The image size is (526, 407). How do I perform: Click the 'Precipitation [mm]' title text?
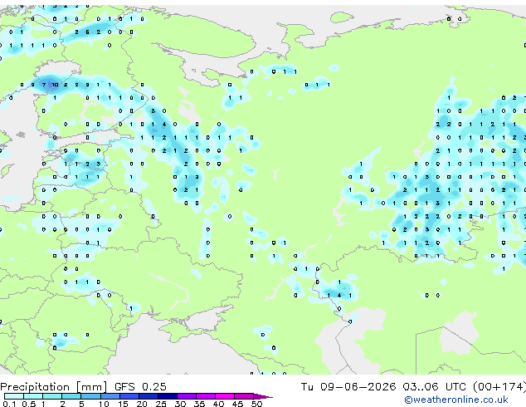[54, 387]
